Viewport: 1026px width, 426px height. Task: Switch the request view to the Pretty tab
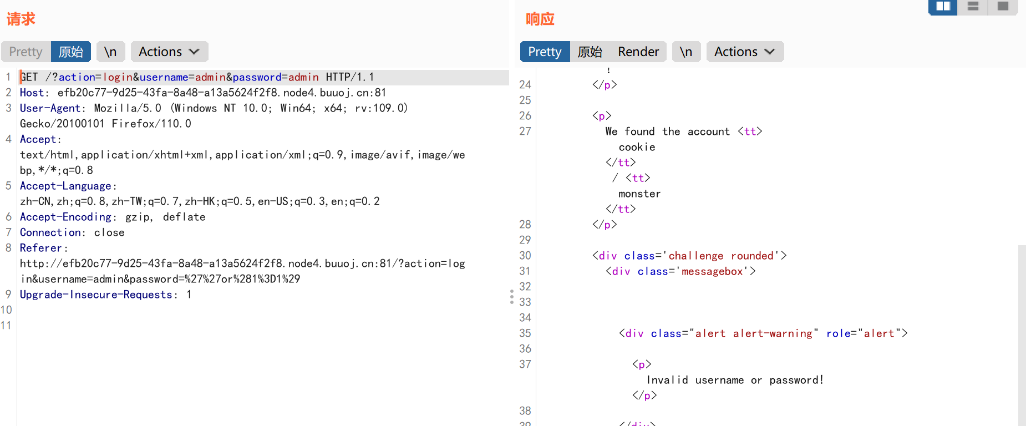(26, 52)
